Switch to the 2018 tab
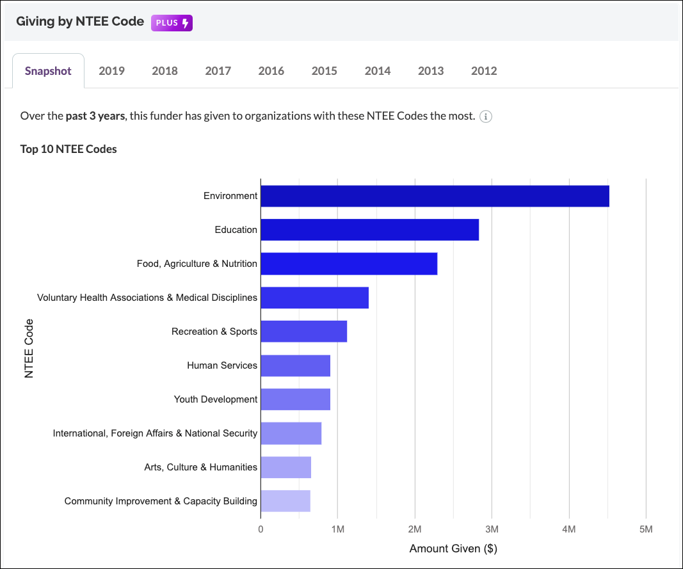Image resolution: width=683 pixels, height=569 pixels. (165, 71)
